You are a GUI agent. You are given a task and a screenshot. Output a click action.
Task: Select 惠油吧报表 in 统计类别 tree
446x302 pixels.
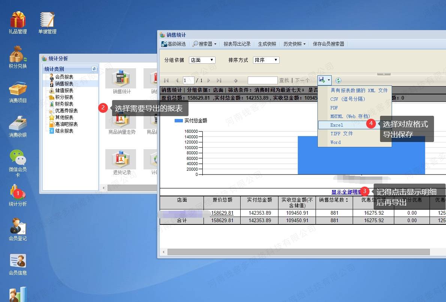(x=66, y=124)
